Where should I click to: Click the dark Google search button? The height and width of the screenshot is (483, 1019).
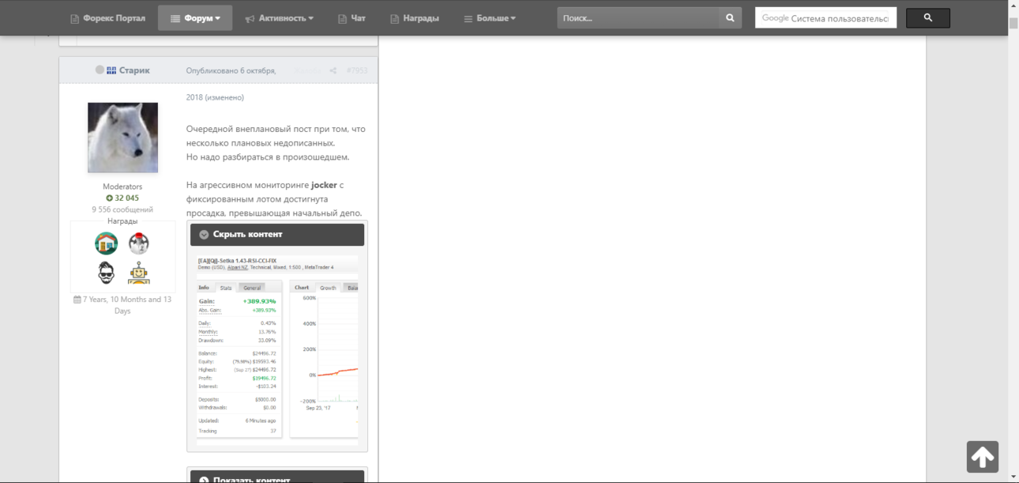(927, 18)
